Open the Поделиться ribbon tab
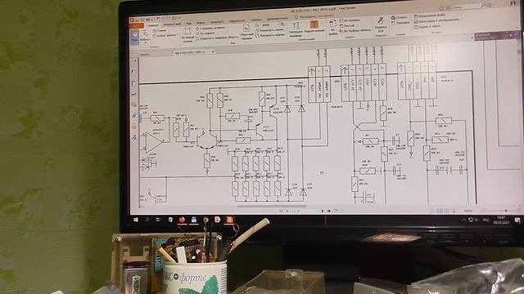This screenshot has width=524, height=294. 237,21
